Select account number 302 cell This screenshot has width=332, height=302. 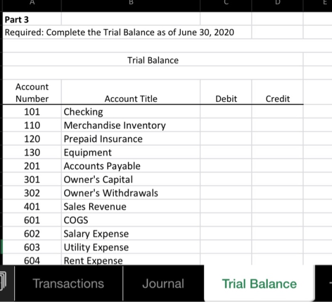pyautogui.click(x=32, y=193)
